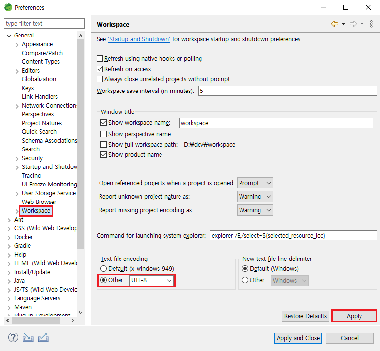
Task: Open the 'Startup and Shutdown' link
Action: pyautogui.click(x=139, y=39)
